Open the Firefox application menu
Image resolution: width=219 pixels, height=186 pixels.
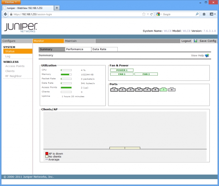point(11,2)
